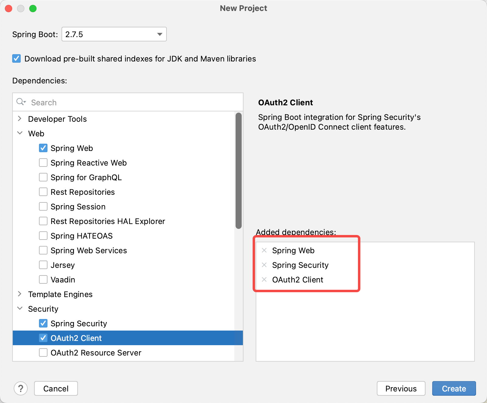Check OAuth2 Resource Server
Viewport: 487px width, 403px height.
(43, 353)
